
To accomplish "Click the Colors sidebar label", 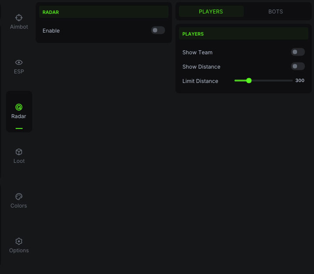I will [x=19, y=206].
